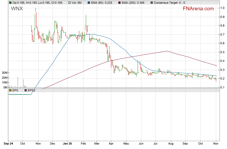Click the 0.5 price axis label
The height and width of the screenshot is (149, 227).
coord(223,52)
